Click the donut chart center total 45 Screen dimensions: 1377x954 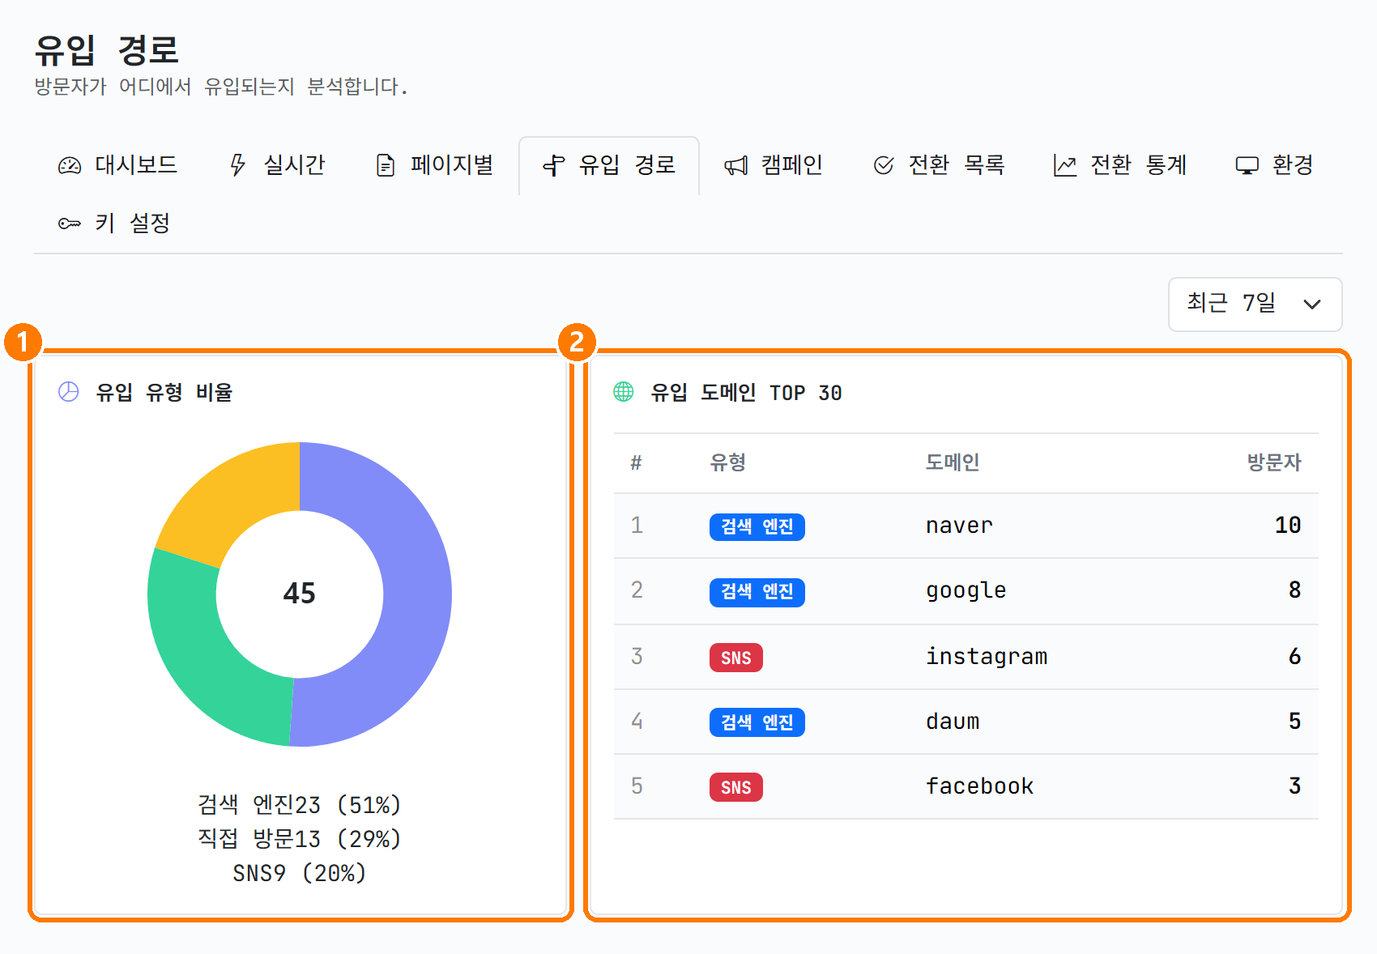tap(300, 594)
